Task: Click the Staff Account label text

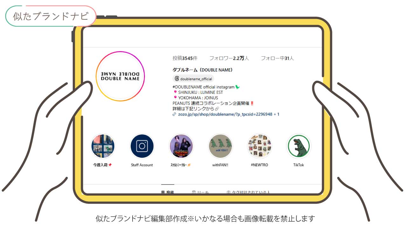Action: coord(142,165)
